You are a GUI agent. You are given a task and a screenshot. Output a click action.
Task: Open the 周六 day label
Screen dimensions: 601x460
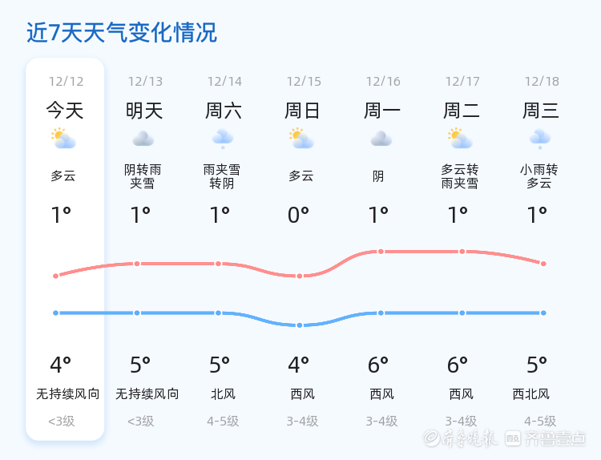pyautogui.click(x=224, y=111)
